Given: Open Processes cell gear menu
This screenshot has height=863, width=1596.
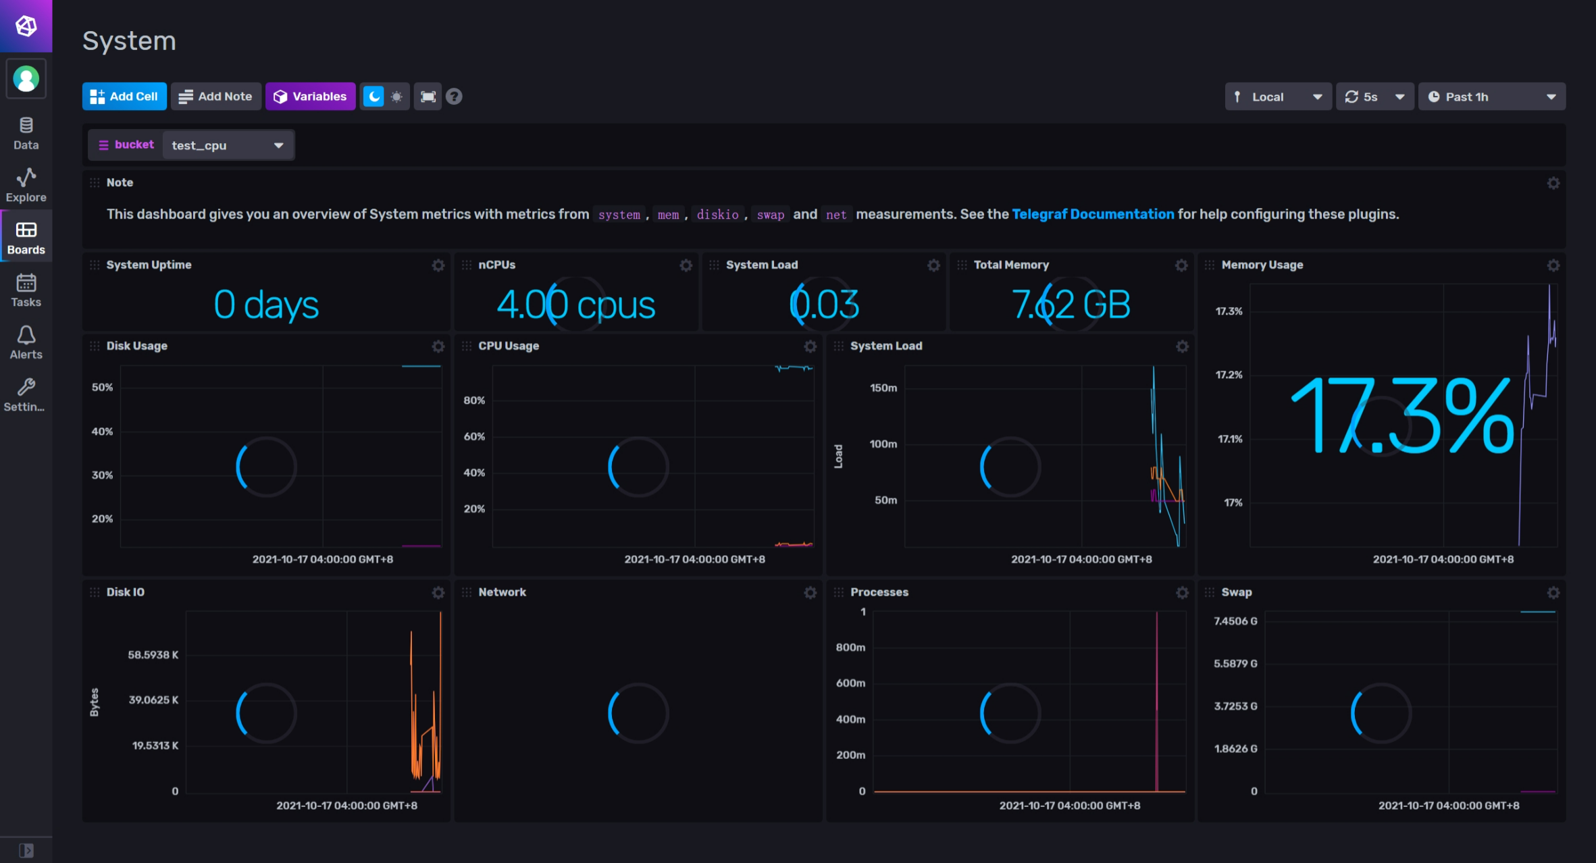Looking at the screenshot, I should click(1182, 592).
